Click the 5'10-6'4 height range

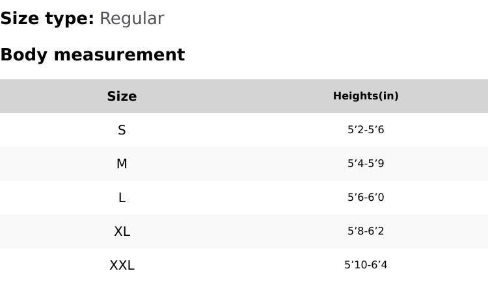tap(366, 265)
